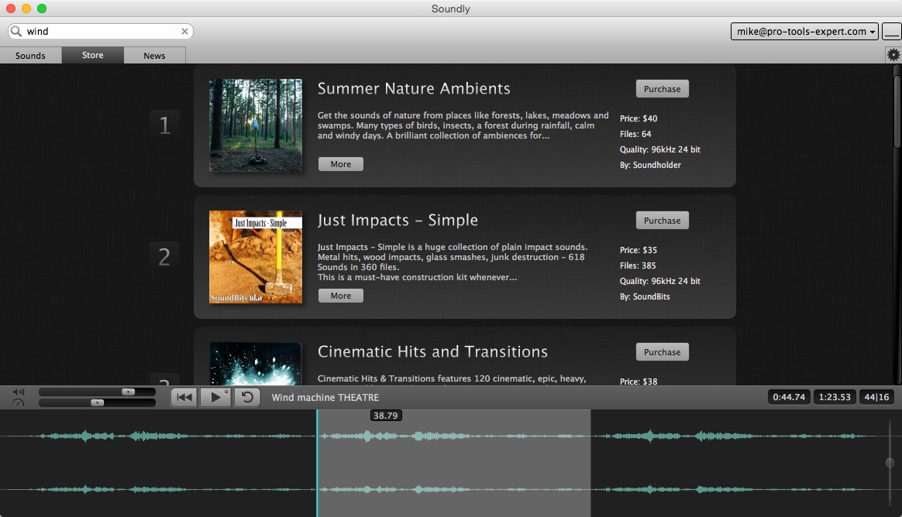The width and height of the screenshot is (902, 517).
Task: Click the playback speed gauge icon
Action: tap(19, 402)
